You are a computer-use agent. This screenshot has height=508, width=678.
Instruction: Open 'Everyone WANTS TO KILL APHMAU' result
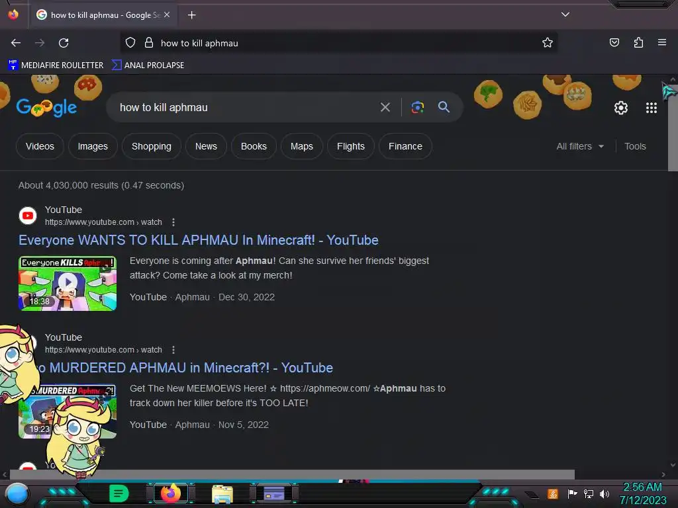coord(199,240)
